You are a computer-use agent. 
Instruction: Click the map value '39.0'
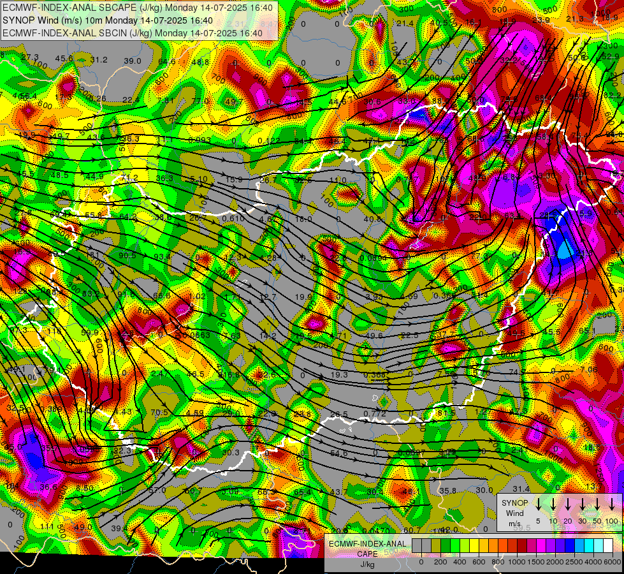point(133,61)
